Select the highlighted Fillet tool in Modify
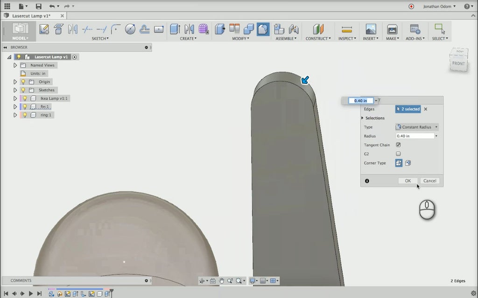 (x=263, y=29)
